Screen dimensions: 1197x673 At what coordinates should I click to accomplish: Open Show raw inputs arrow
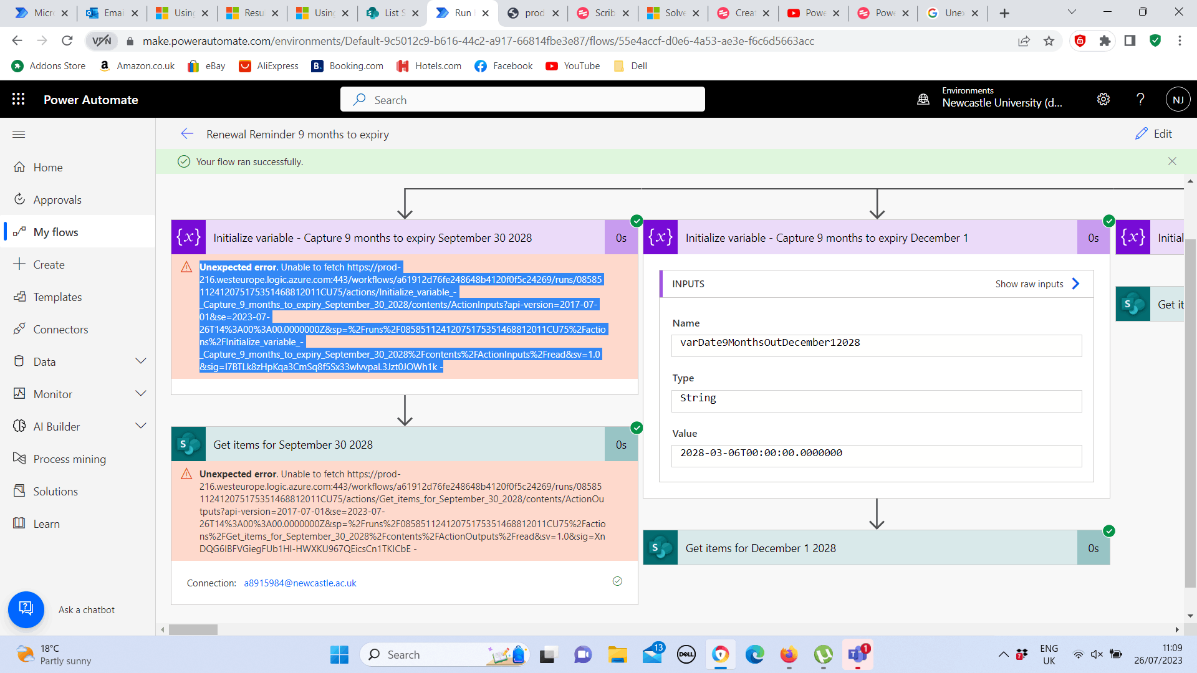point(1075,284)
